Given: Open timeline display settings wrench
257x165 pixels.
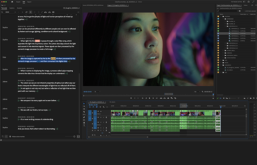Looking at the screenshot, I should [104, 107].
